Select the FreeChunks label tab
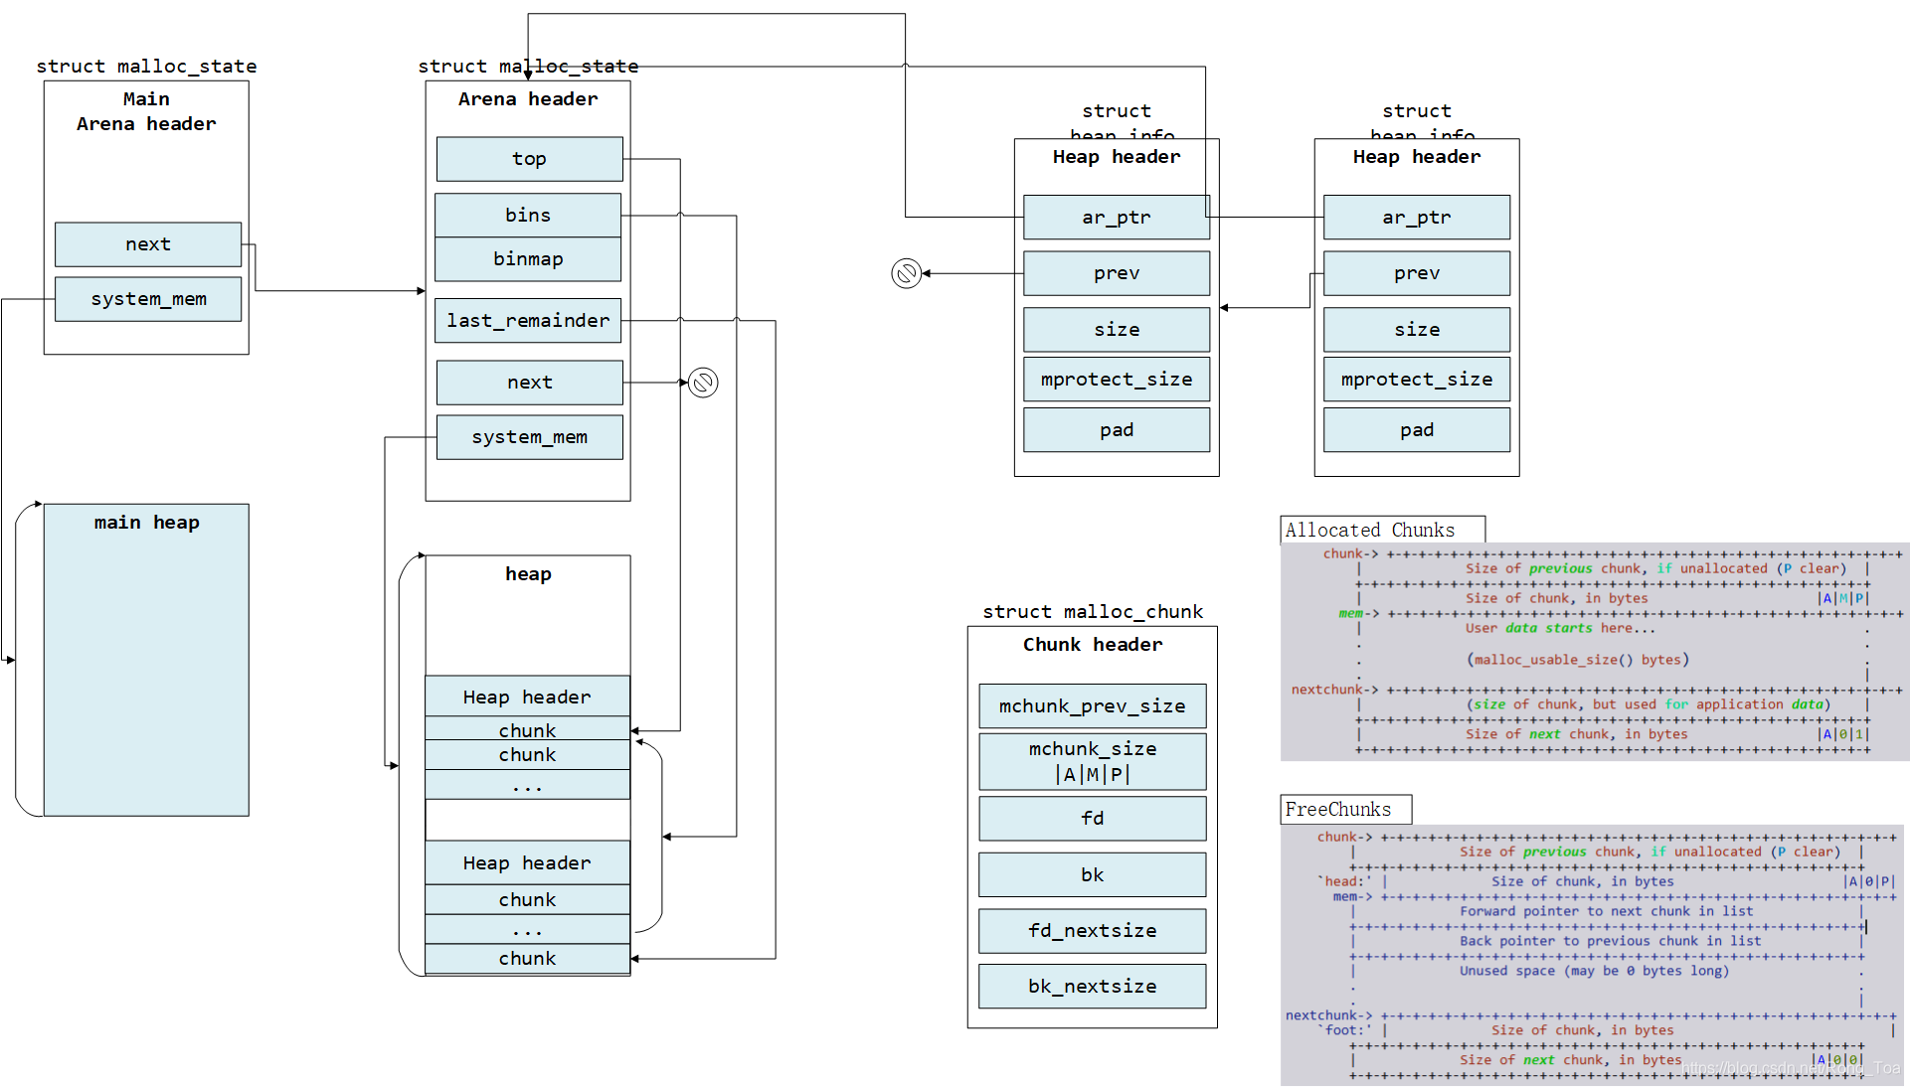 (1344, 809)
